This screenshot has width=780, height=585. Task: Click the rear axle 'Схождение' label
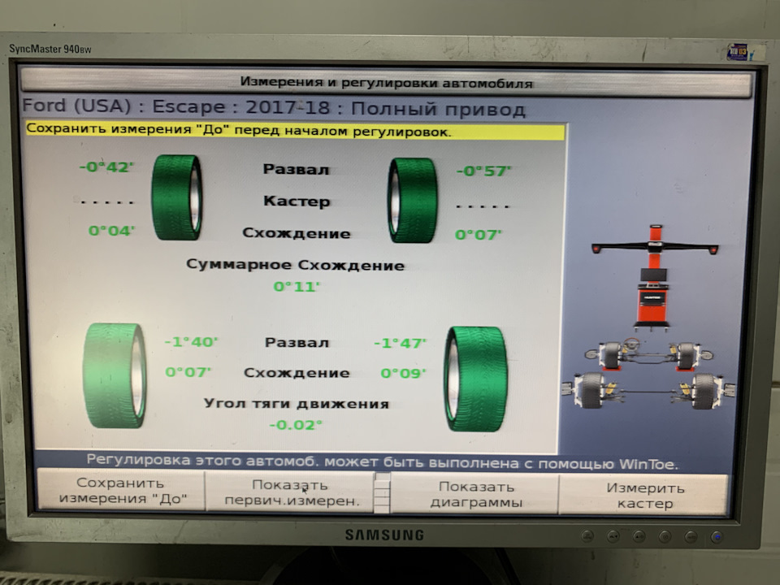(x=297, y=373)
